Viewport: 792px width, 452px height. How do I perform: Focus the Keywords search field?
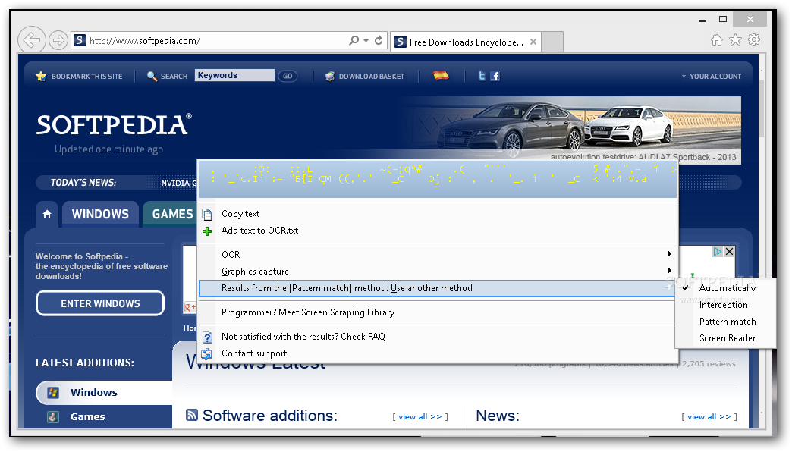point(235,75)
